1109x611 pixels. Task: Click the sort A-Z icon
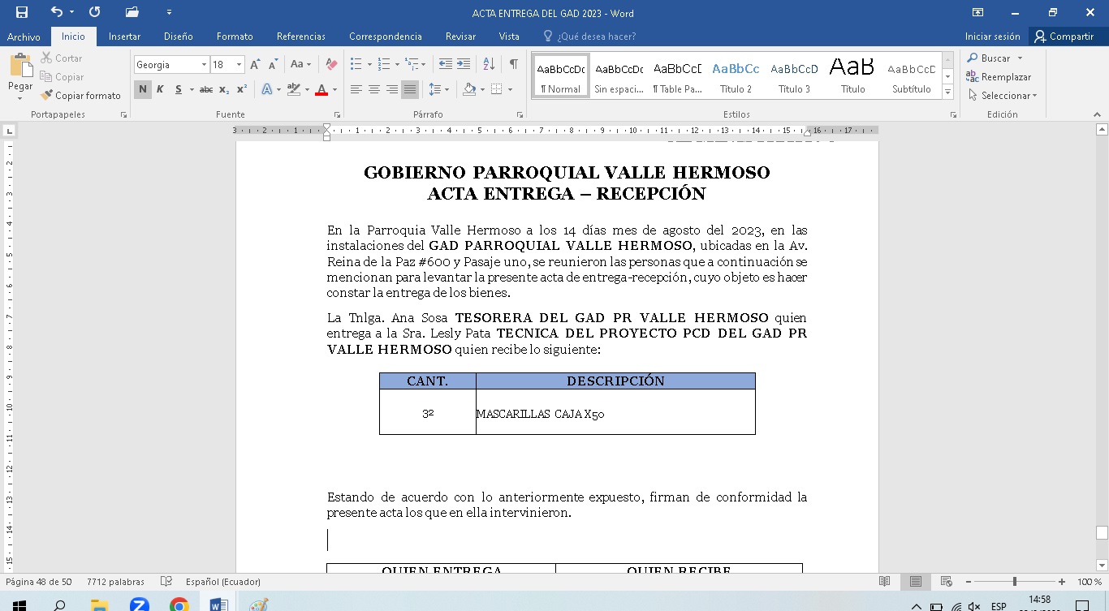pyautogui.click(x=489, y=64)
